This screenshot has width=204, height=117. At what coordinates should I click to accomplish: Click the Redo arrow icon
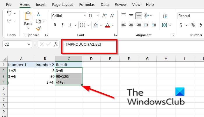(x=9, y=21)
